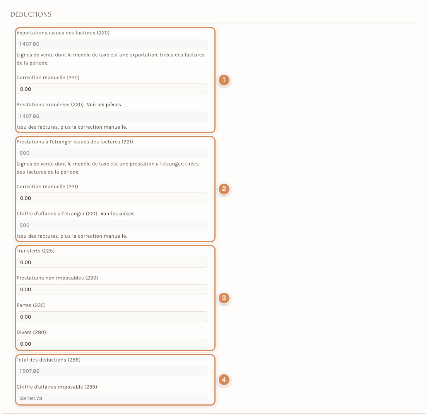
Task: Focus the Correction manuelle (221) input field
Action: (113, 198)
